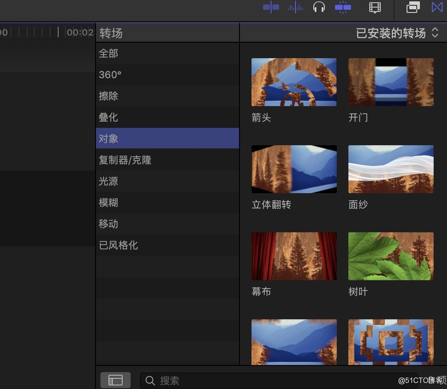This screenshot has height=389, width=447.
Task: Select 复制器/克隆 transition category
Action: [x=168, y=160]
